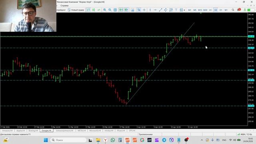The image size is (256, 144).
Task: Open the Microsoft,H4 chart tab
Action: click(x=95, y=131)
